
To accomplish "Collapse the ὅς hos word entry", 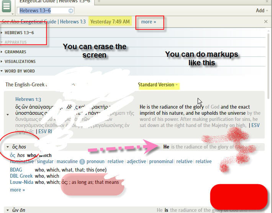I will point(8,147).
